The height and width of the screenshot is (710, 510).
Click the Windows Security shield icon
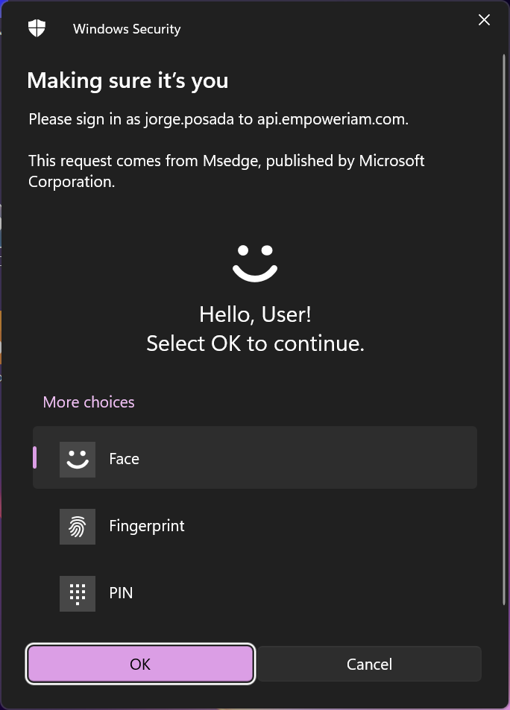pyautogui.click(x=37, y=29)
